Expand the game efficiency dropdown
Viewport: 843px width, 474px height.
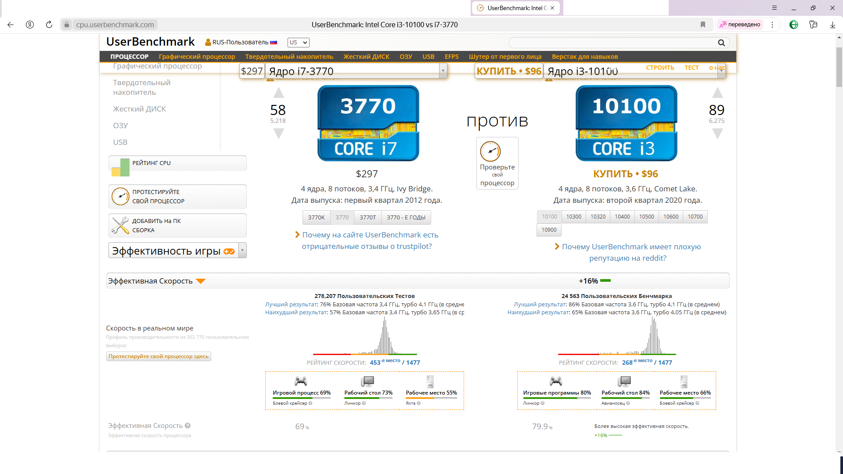pos(242,250)
